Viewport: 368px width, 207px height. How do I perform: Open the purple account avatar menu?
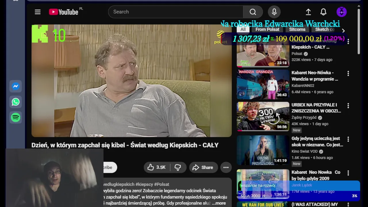(x=342, y=12)
